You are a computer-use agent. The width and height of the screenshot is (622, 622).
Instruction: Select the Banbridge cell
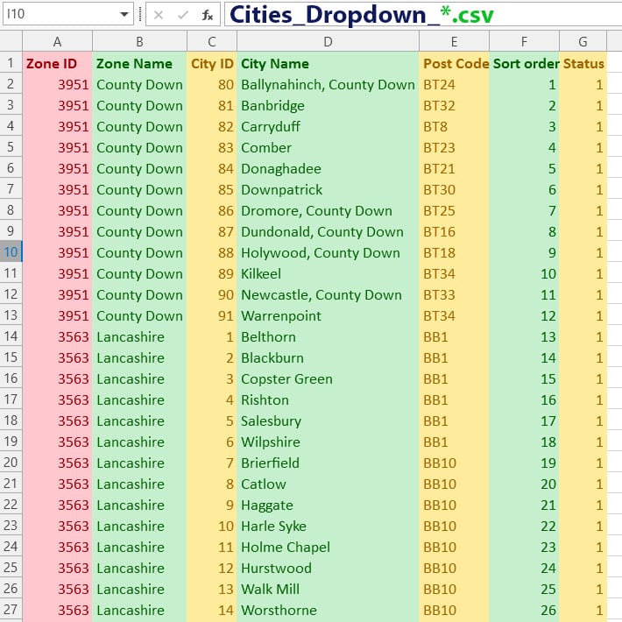click(328, 105)
